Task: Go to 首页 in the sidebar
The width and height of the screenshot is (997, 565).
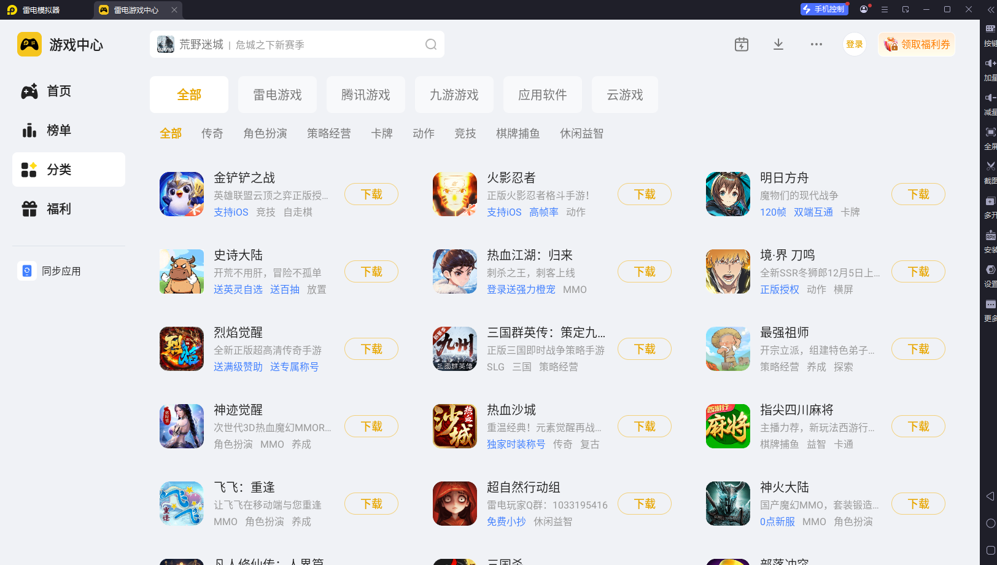Action: coord(69,91)
